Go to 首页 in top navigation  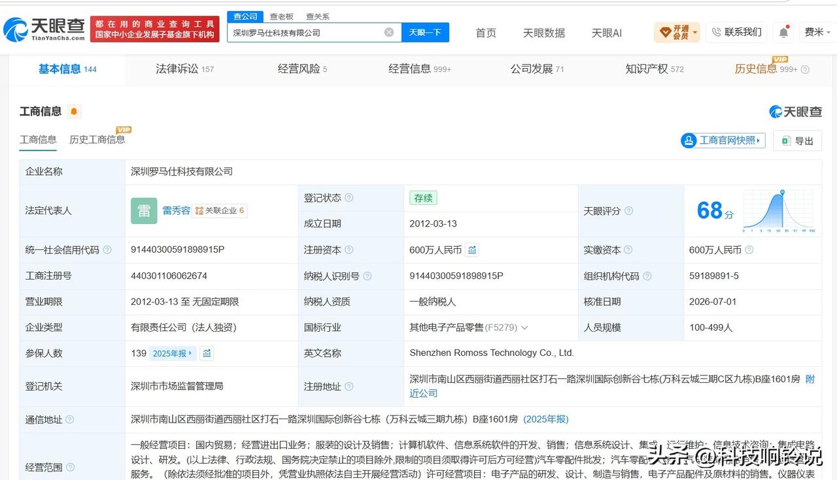(x=486, y=33)
